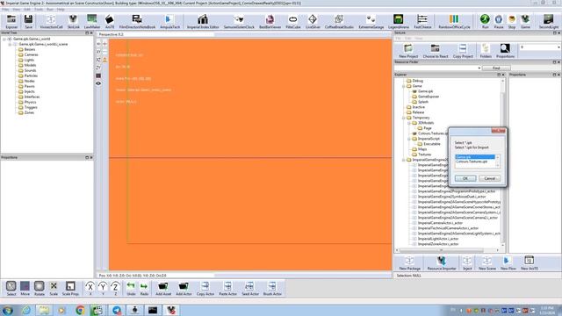Open the SamuraiGolemClock tool
This screenshot has height=316, width=562.
[x=239, y=21]
